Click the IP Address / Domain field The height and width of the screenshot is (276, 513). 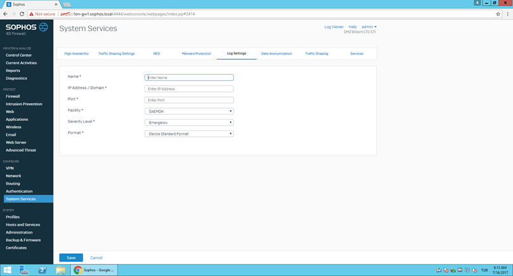(x=189, y=89)
